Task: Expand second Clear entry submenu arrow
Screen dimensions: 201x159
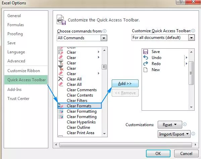Action: tap(98, 57)
